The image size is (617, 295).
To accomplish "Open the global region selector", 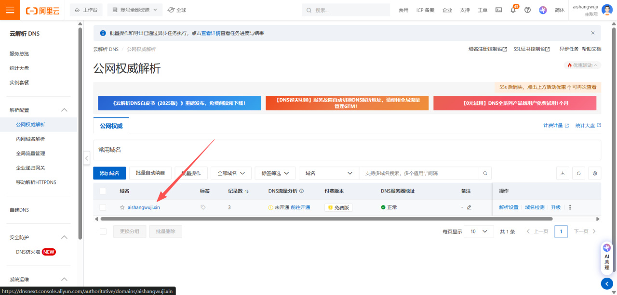I will tap(177, 10).
